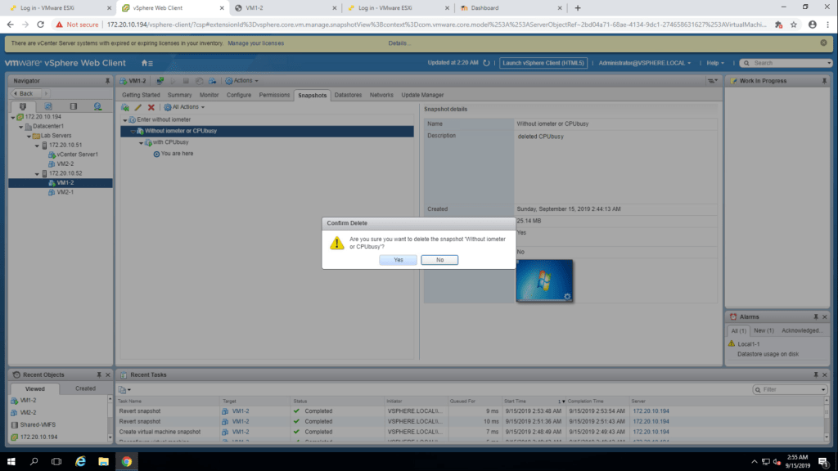Click the refresh icon beside Updated time
The height and width of the screenshot is (471, 838).
point(487,63)
